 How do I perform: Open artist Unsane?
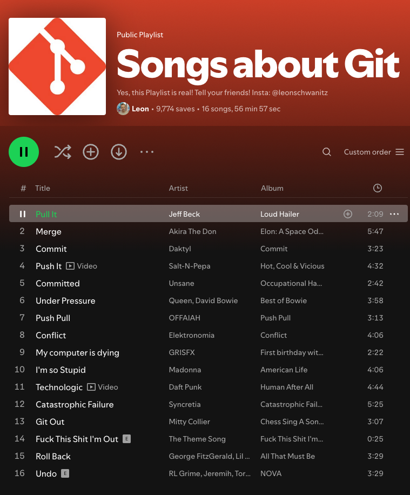coord(182,283)
